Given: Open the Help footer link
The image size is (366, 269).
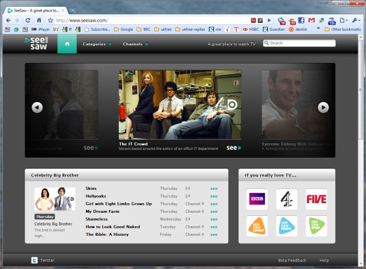Looking at the screenshot, I should point(324,260).
